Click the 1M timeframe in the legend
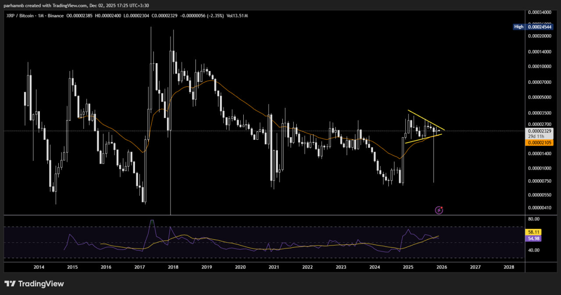Screen dimensions: 561x295 40,15
